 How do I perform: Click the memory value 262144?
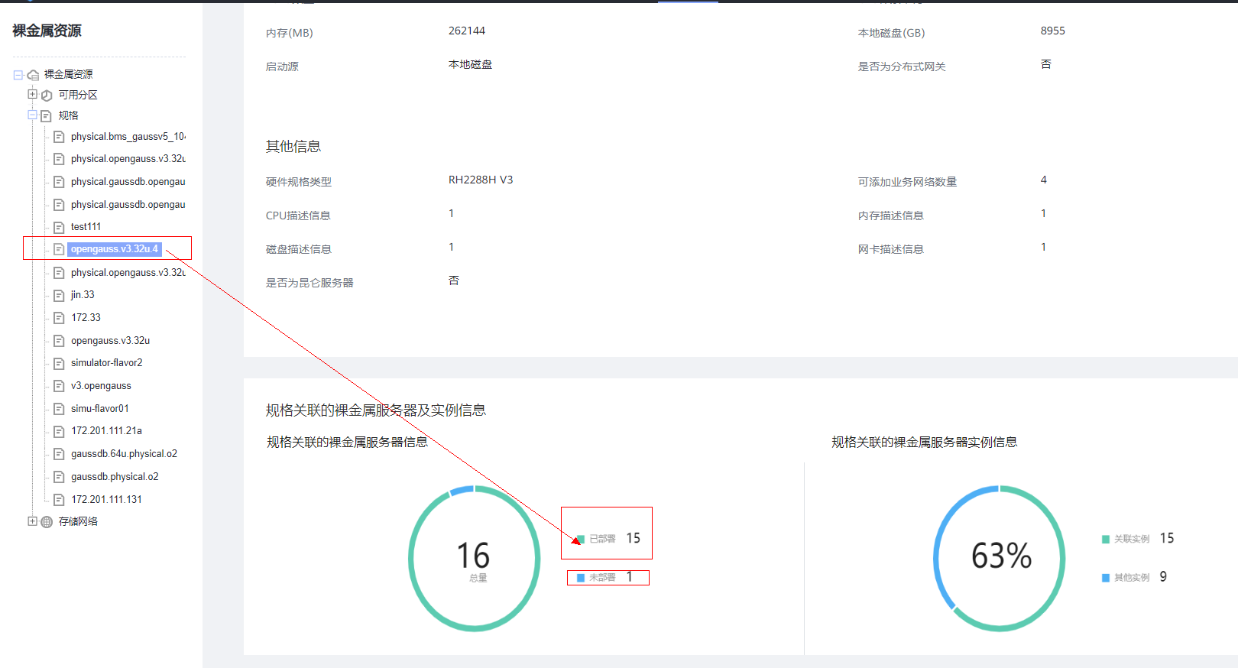click(x=467, y=31)
